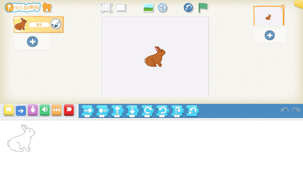Viewport: 303px width, 170px height.
Task: Add a new character with plus button
Action: (x=32, y=42)
